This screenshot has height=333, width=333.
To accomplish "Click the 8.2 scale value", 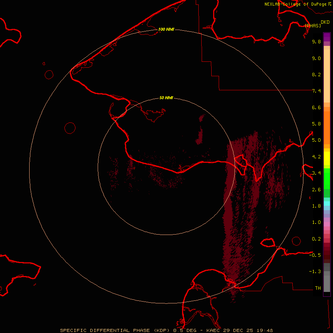I will [316, 74].
